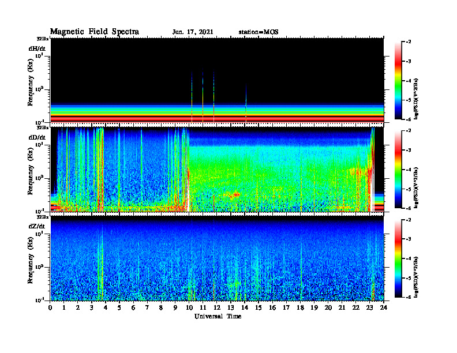Click the "dD/dt" panel label
Image resolution: width=457 pixels, height=353 pixels.
[x=37, y=137]
